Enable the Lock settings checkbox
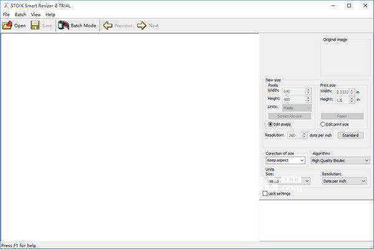Screen dimensions: 374x249 [265, 193]
